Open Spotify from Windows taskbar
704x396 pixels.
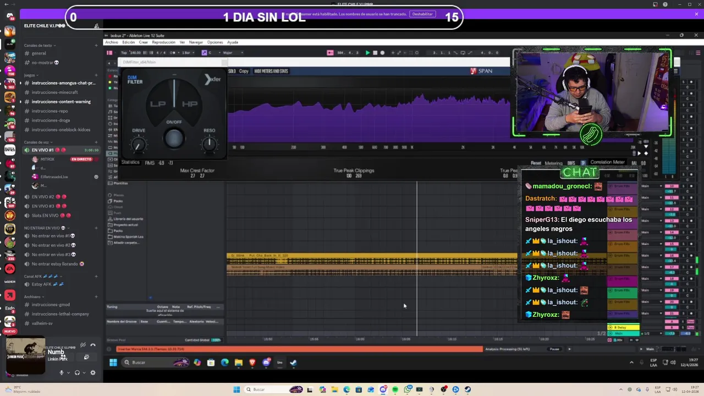point(395,389)
